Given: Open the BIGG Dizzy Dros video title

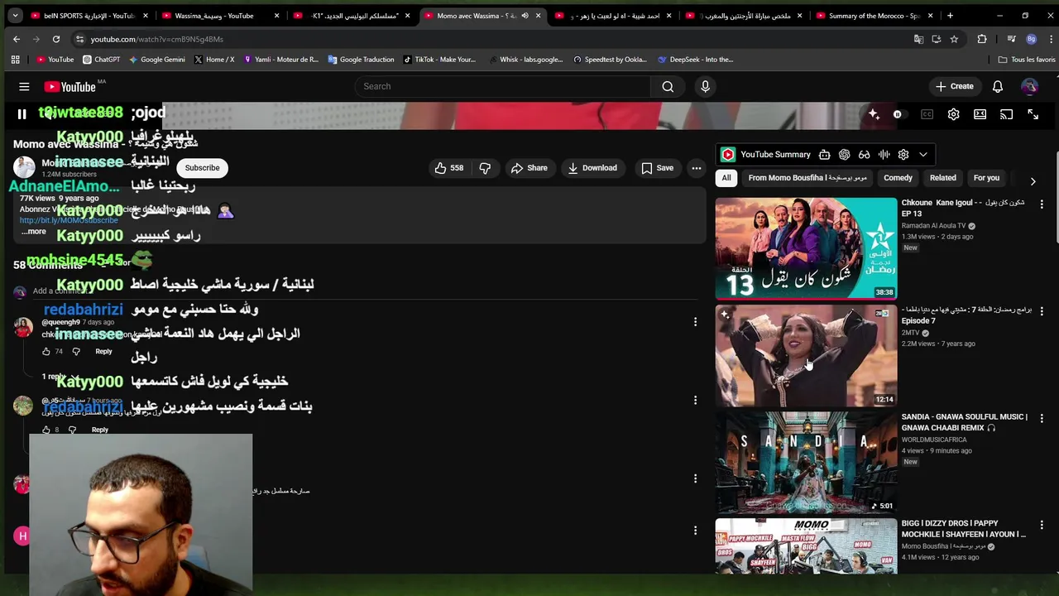Looking at the screenshot, I should 964,529.
